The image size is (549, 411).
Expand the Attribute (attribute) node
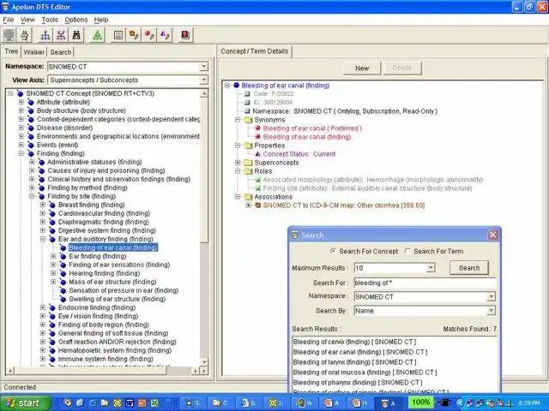tap(21, 102)
